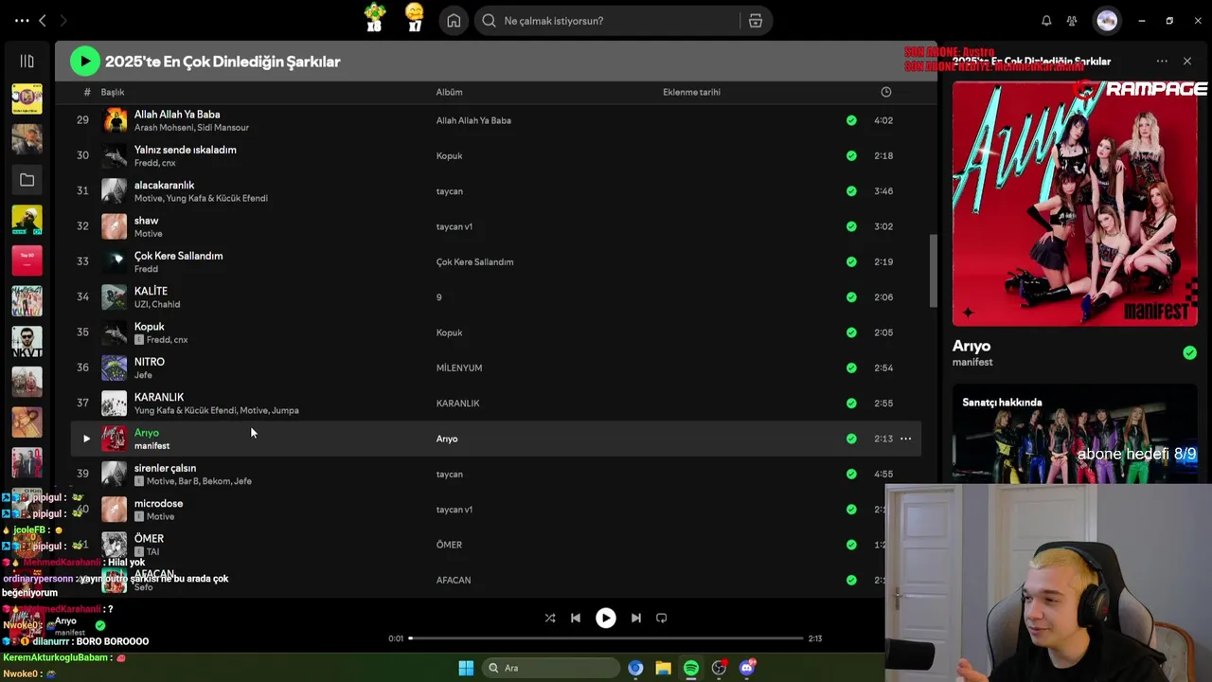Screen dimensions: 1212x682
Task: Open the Top 50 playlist in library sidebar
Action: (27, 260)
